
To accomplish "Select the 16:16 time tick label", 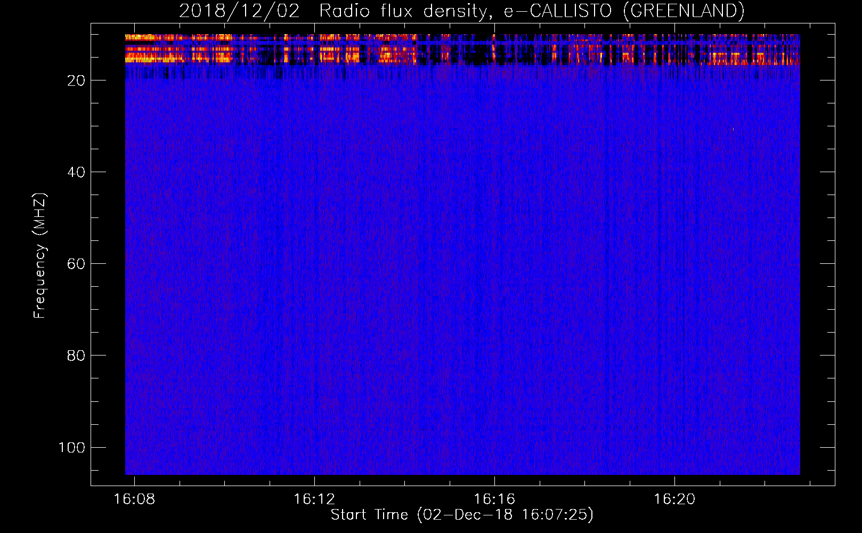I will click(494, 499).
